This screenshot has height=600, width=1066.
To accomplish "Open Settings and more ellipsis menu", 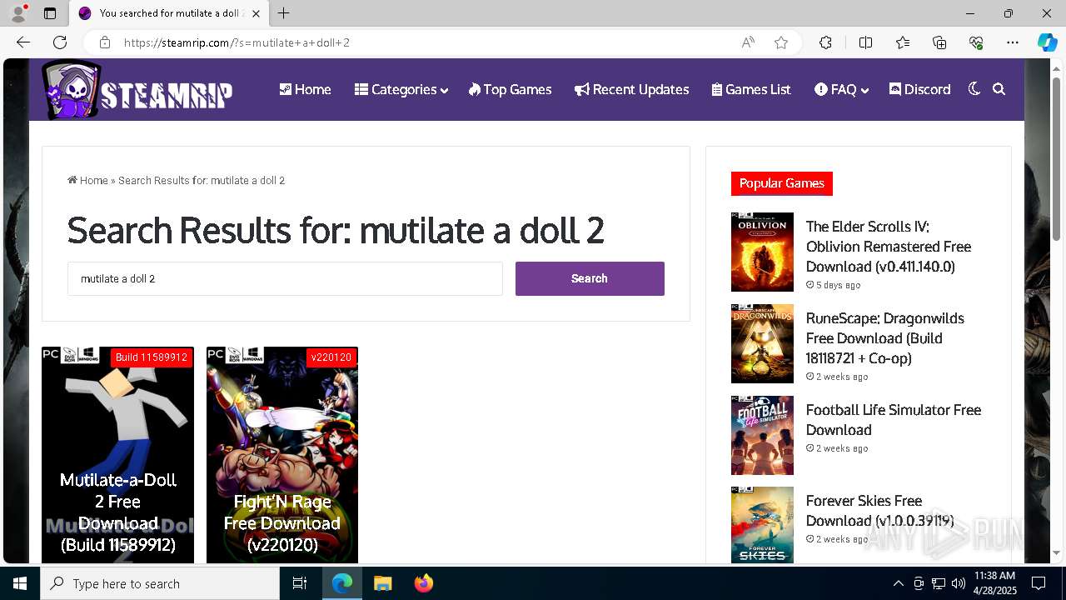I will pos(1013,42).
